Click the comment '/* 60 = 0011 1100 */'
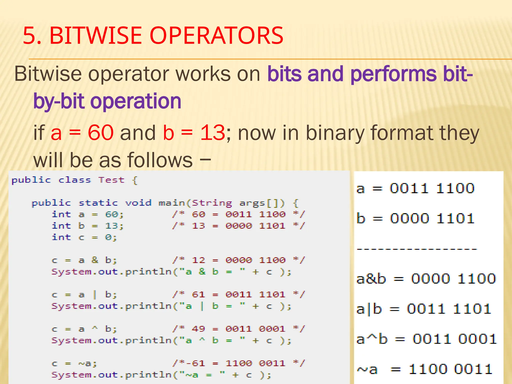Screen dimensions: 512x384 239,214
